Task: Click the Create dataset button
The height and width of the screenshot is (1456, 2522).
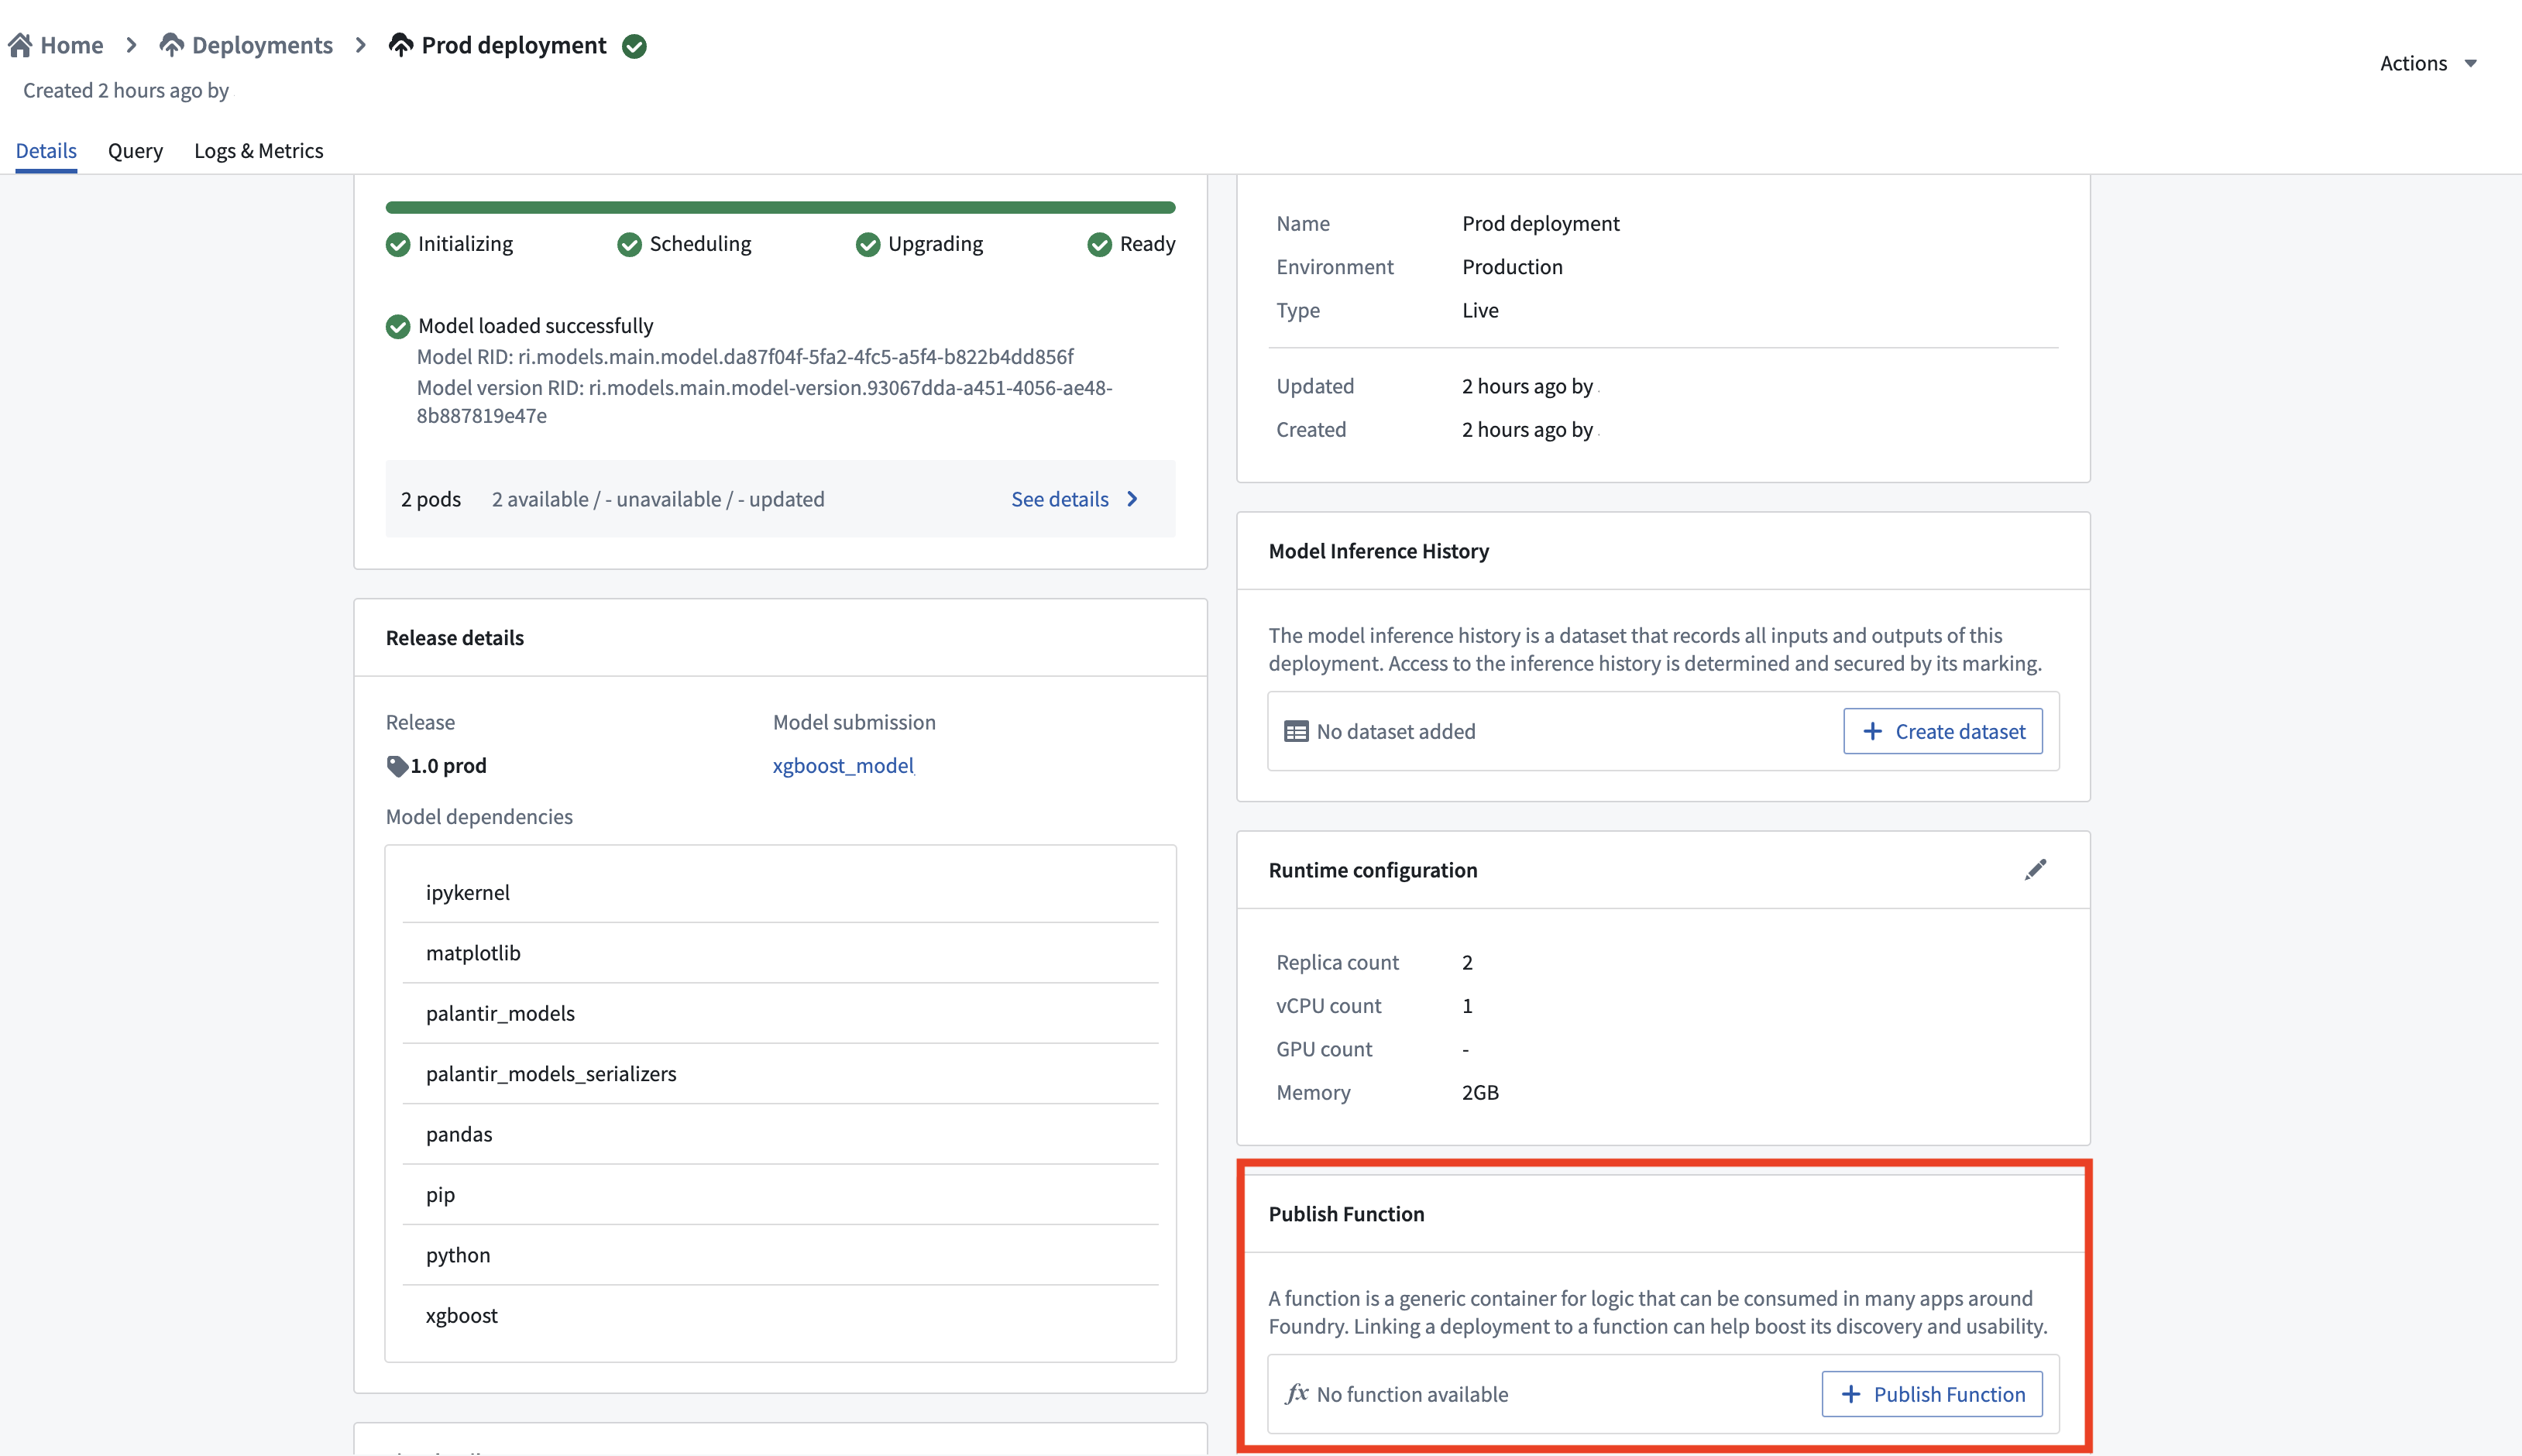Action: click(x=1943, y=731)
